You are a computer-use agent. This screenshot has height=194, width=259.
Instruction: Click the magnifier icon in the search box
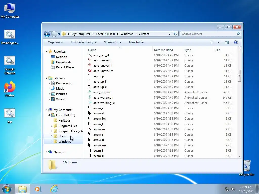click(238, 34)
